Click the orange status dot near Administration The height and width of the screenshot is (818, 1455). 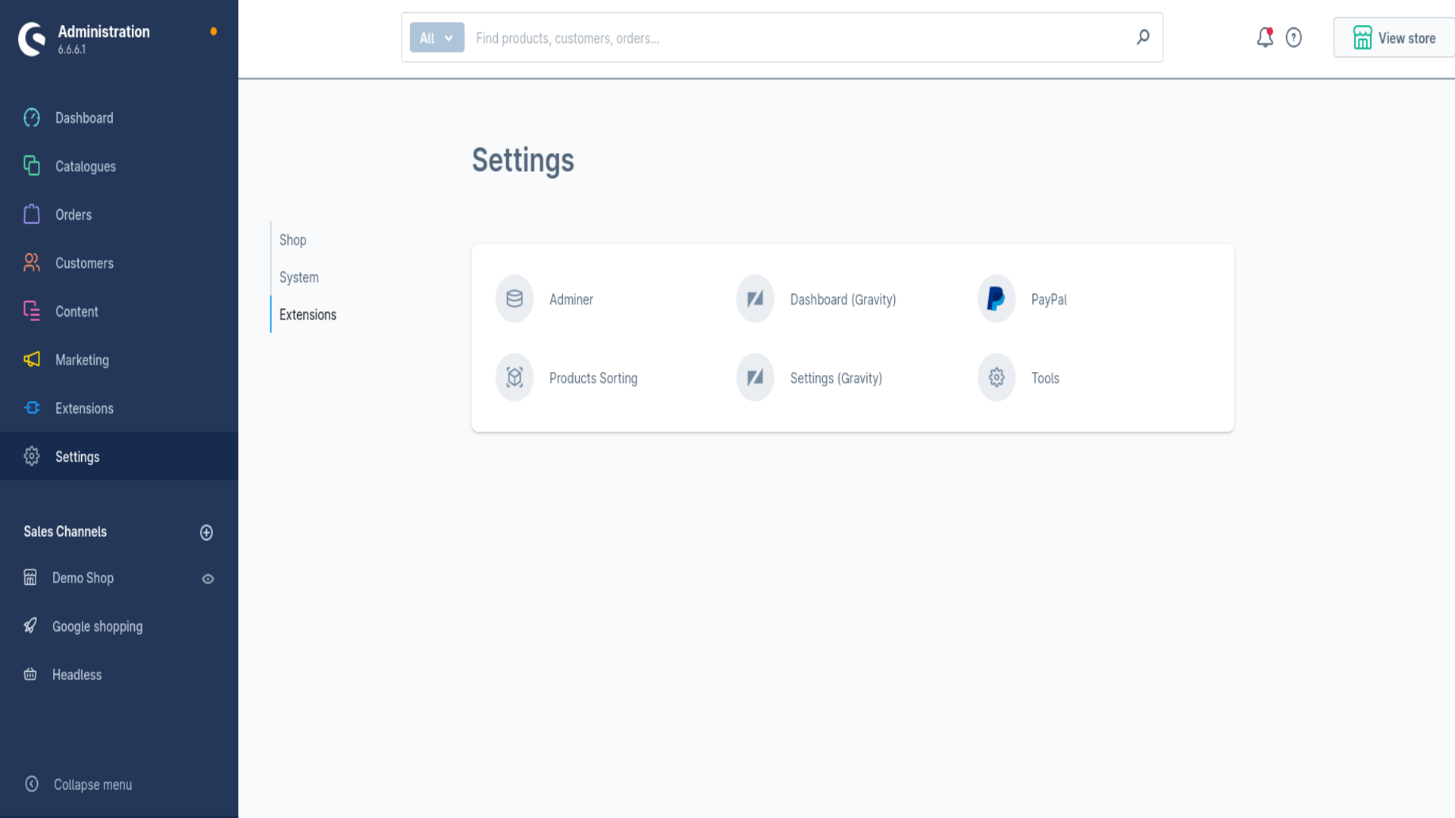(214, 31)
